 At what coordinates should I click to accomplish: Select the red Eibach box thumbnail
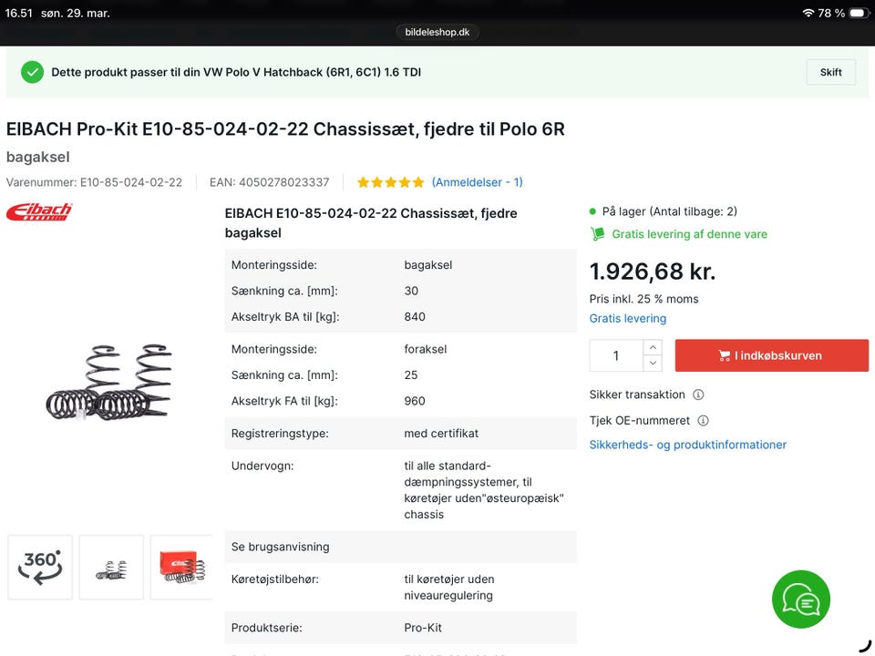(x=181, y=568)
